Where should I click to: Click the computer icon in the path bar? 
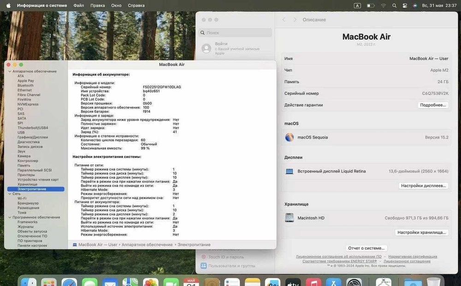coord(75,245)
